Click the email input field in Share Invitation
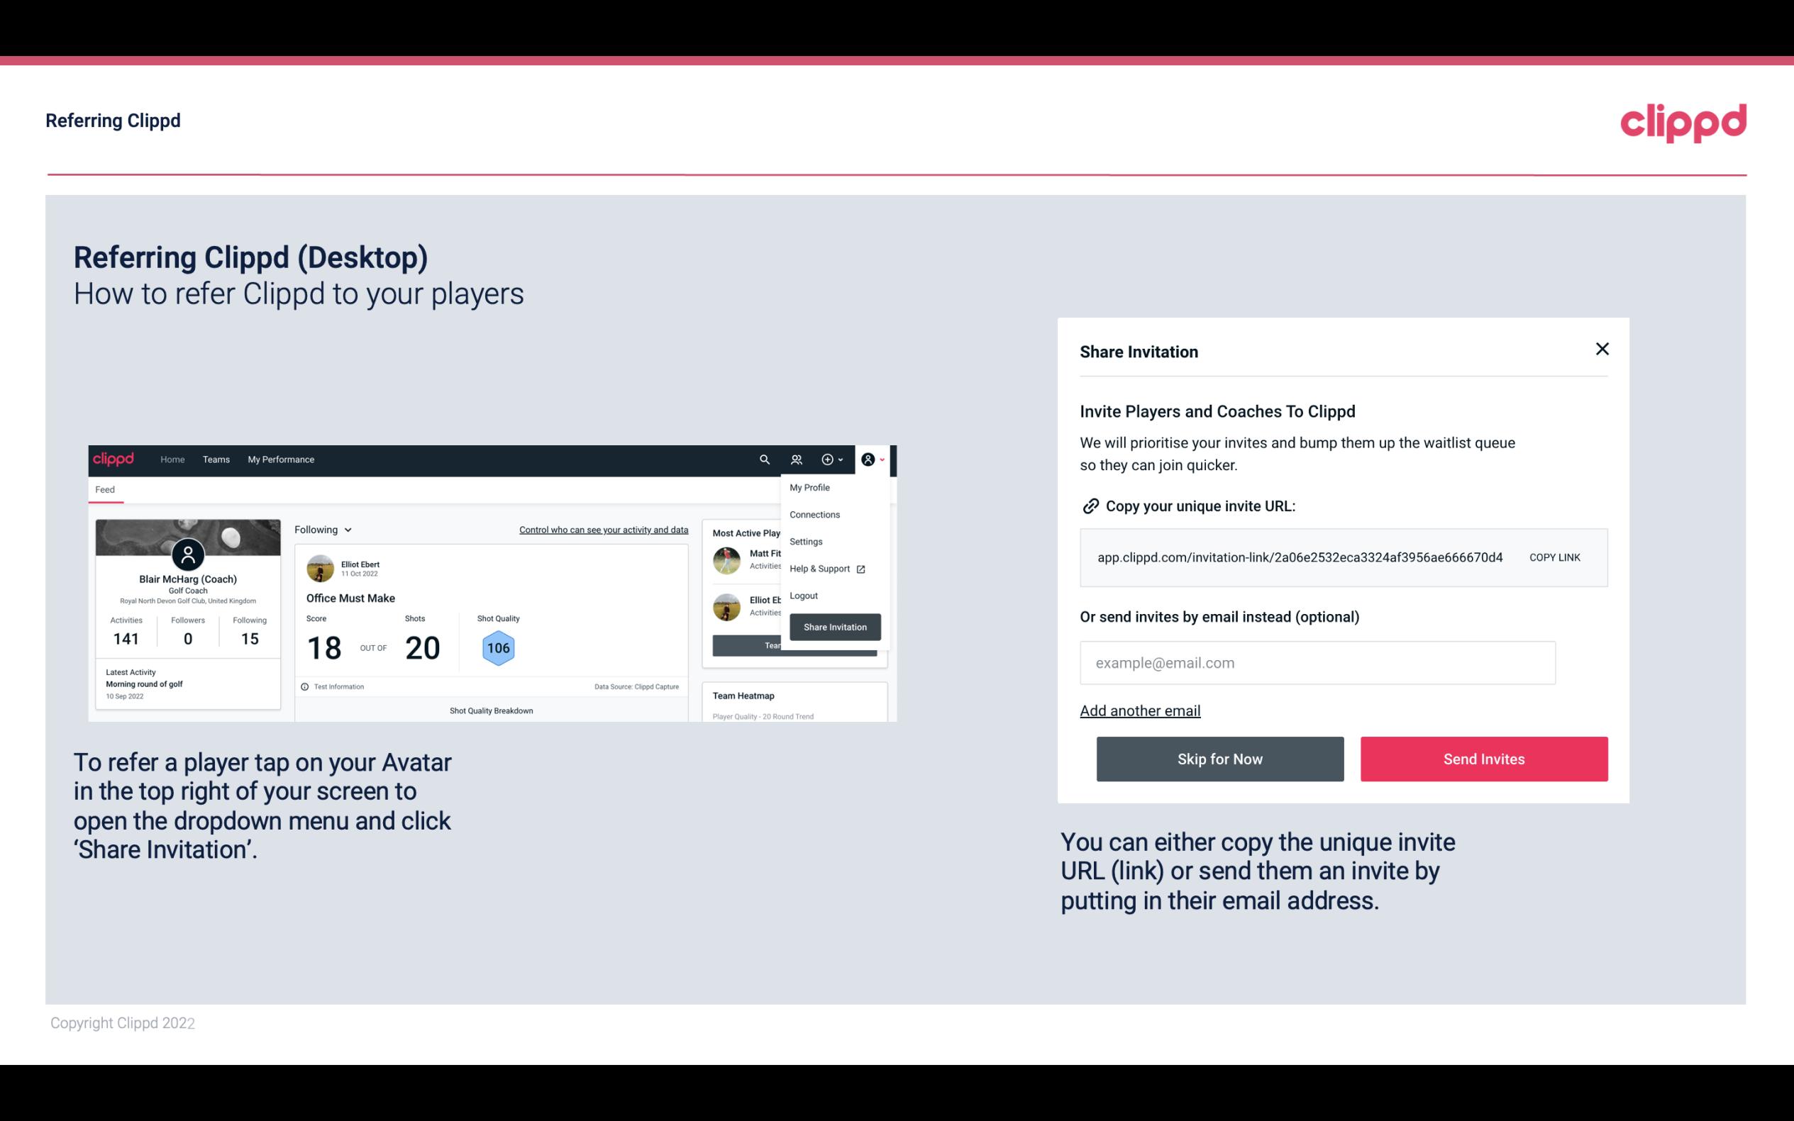The width and height of the screenshot is (1794, 1121). point(1317,662)
